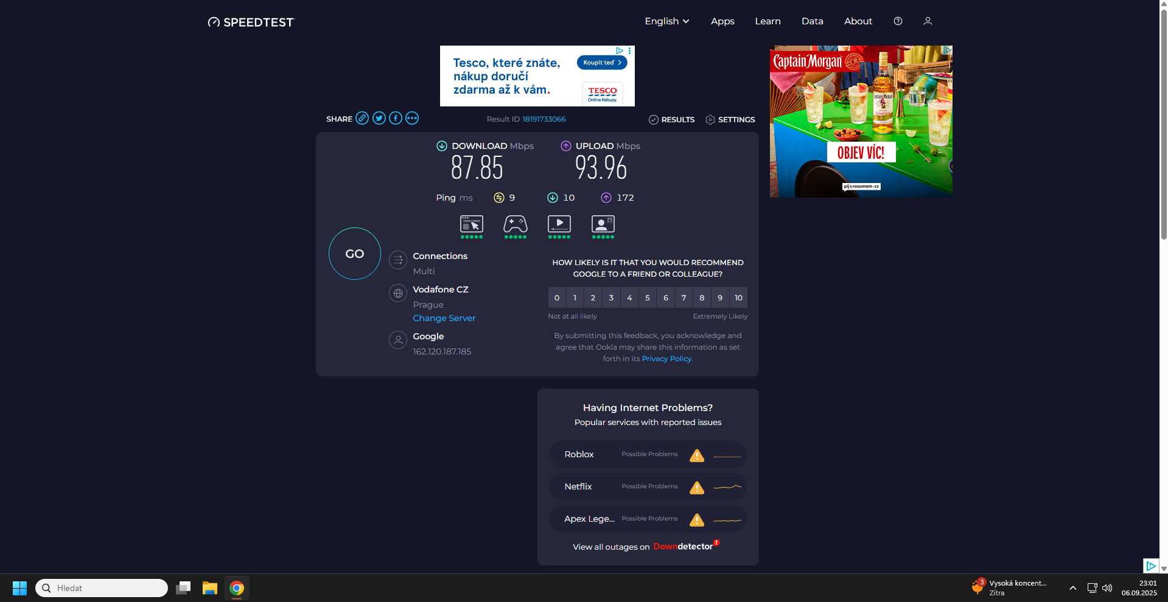Viewport: 1168px width, 602px height.
Task: Open the Learn menu
Action: point(768,21)
